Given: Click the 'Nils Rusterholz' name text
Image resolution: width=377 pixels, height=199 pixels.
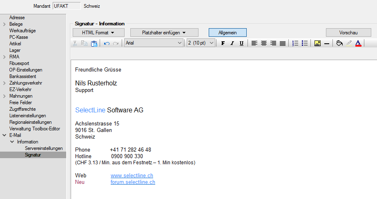Looking at the screenshot, I should click(96, 83).
